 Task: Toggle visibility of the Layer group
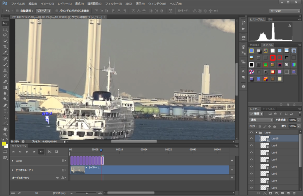point(251,132)
